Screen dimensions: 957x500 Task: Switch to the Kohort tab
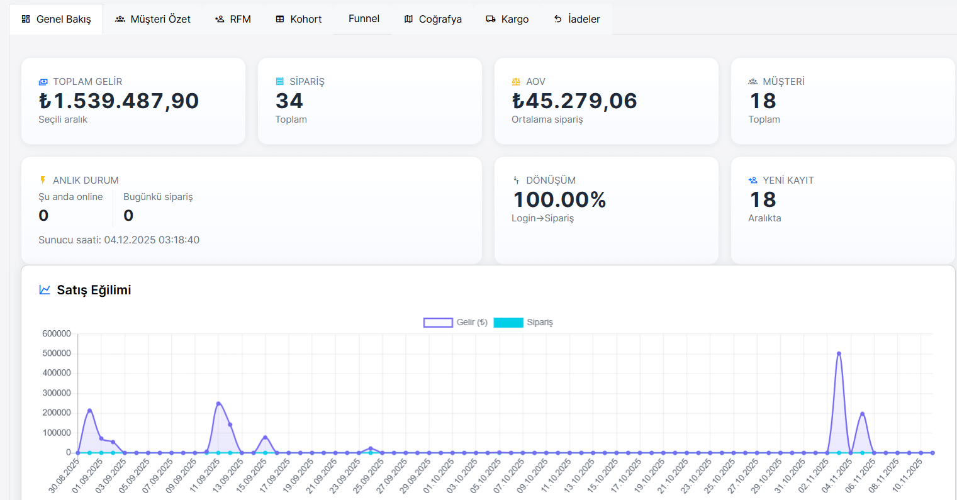(x=299, y=19)
